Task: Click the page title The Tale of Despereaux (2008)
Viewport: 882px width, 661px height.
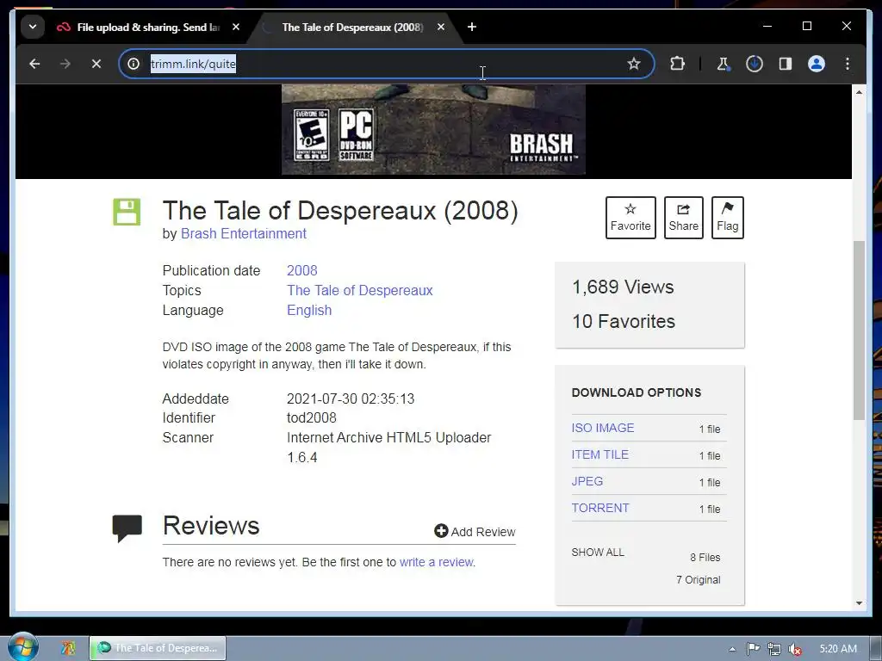Action: (x=340, y=212)
